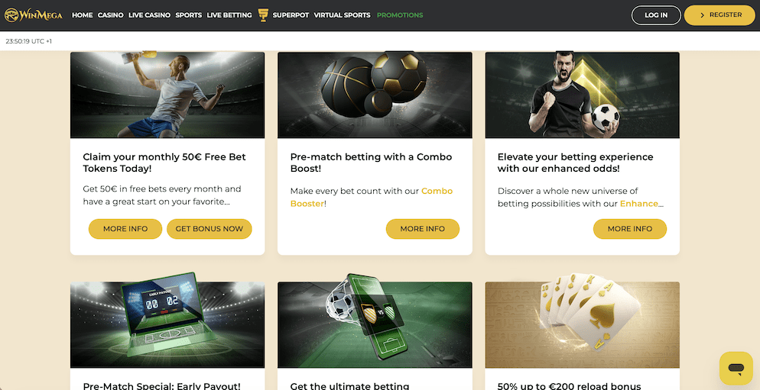Click the WinMega logo
The width and height of the screenshot is (760, 390).
click(x=34, y=15)
